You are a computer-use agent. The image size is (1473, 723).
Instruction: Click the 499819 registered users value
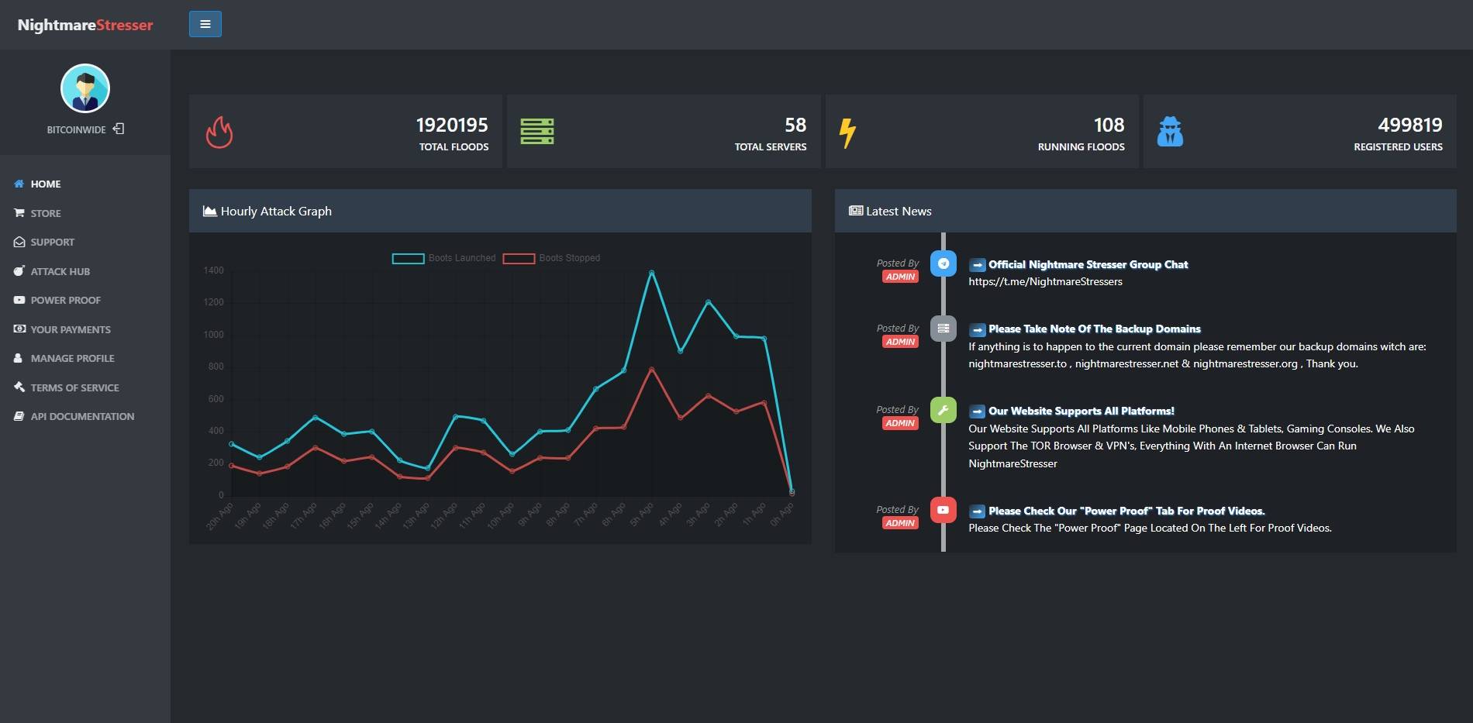click(x=1410, y=125)
